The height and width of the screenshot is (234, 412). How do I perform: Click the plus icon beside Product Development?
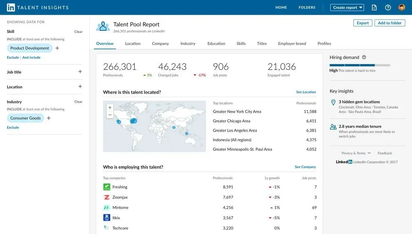pyautogui.click(x=57, y=48)
